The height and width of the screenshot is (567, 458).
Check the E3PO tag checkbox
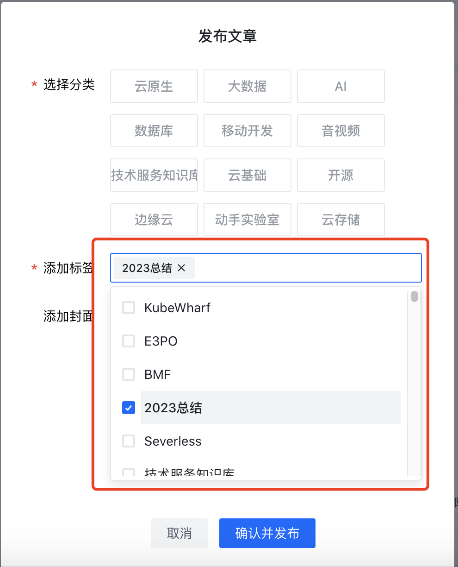click(129, 341)
